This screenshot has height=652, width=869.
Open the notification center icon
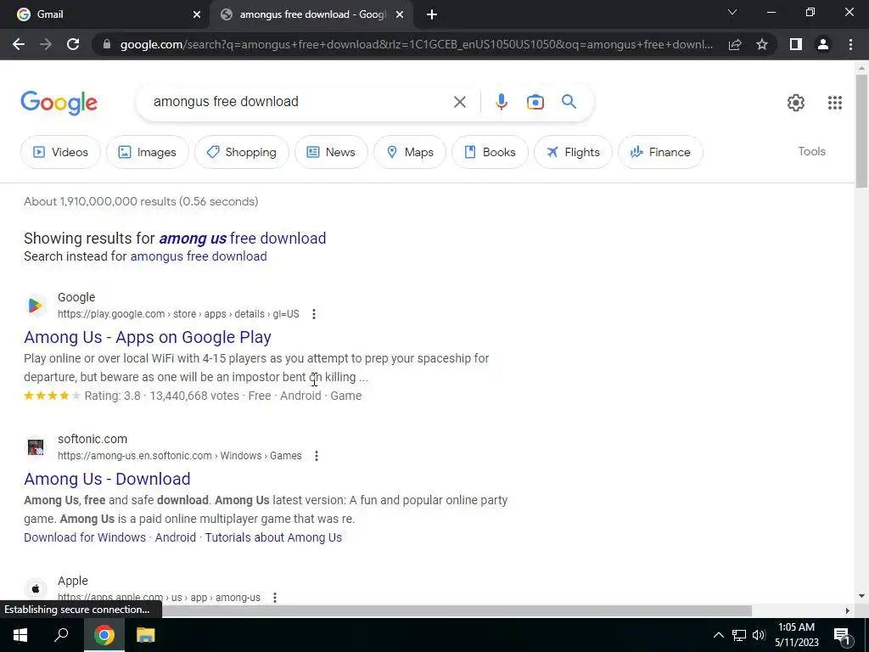(842, 637)
